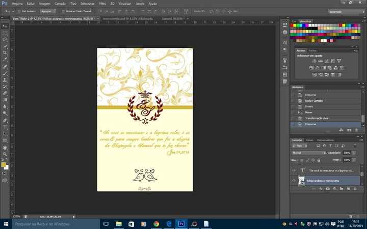Switch to the Cor tab
Screen dimensions: 367x229
[294, 21]
